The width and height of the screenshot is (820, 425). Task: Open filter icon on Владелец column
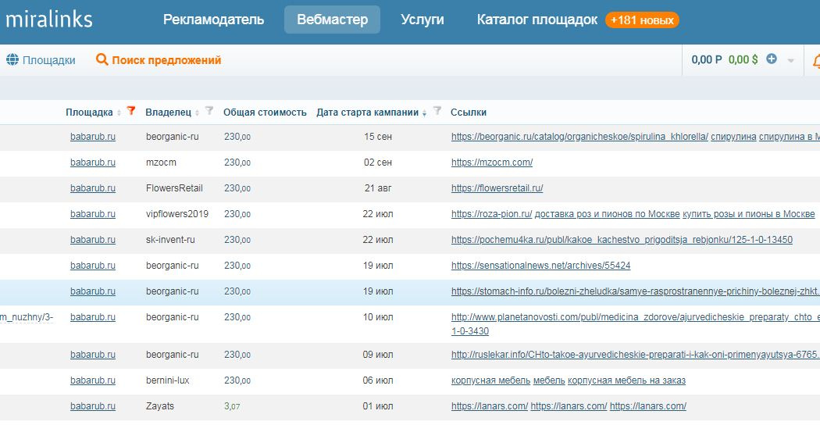pyautogui.click(x=209, y=110)
